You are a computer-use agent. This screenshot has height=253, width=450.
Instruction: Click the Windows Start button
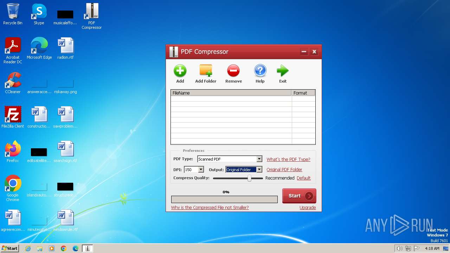pyautogui.click(x=9, y=248)
